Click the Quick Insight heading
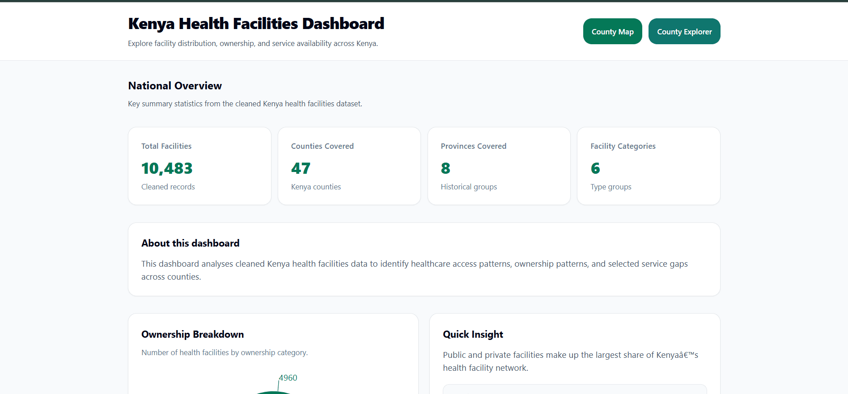This screenshot has width=848, height=394. (x=473, y=335)
